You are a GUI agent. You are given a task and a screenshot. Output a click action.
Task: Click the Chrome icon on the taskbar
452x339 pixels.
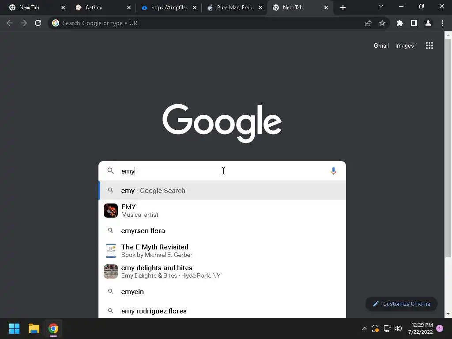(53, 328)
